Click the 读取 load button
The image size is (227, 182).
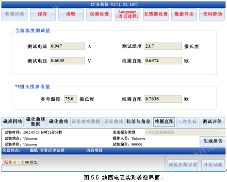(71, 14)
